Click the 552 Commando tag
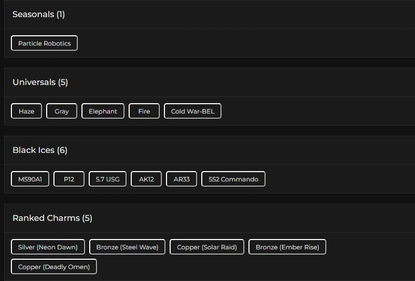The width and height of the screenshot is (415, 281). (x=233, y=179)
